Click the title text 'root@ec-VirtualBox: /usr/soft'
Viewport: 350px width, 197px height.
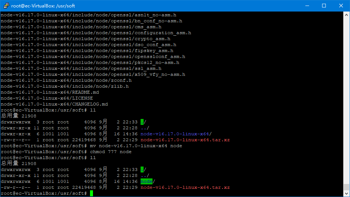tap(43, 6)
